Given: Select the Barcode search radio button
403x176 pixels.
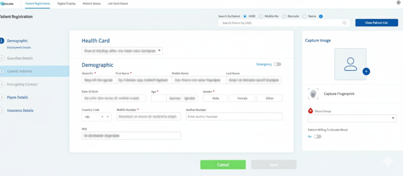Looking at the screenshot, I should [284, 16].
